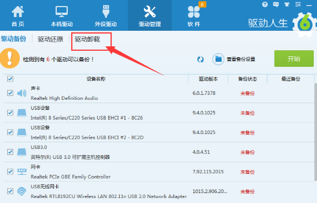The image size is (317, 203).
Task: Uncheck Realtek PCIe GBE Controller checkbox
Action: pos(10,172)
